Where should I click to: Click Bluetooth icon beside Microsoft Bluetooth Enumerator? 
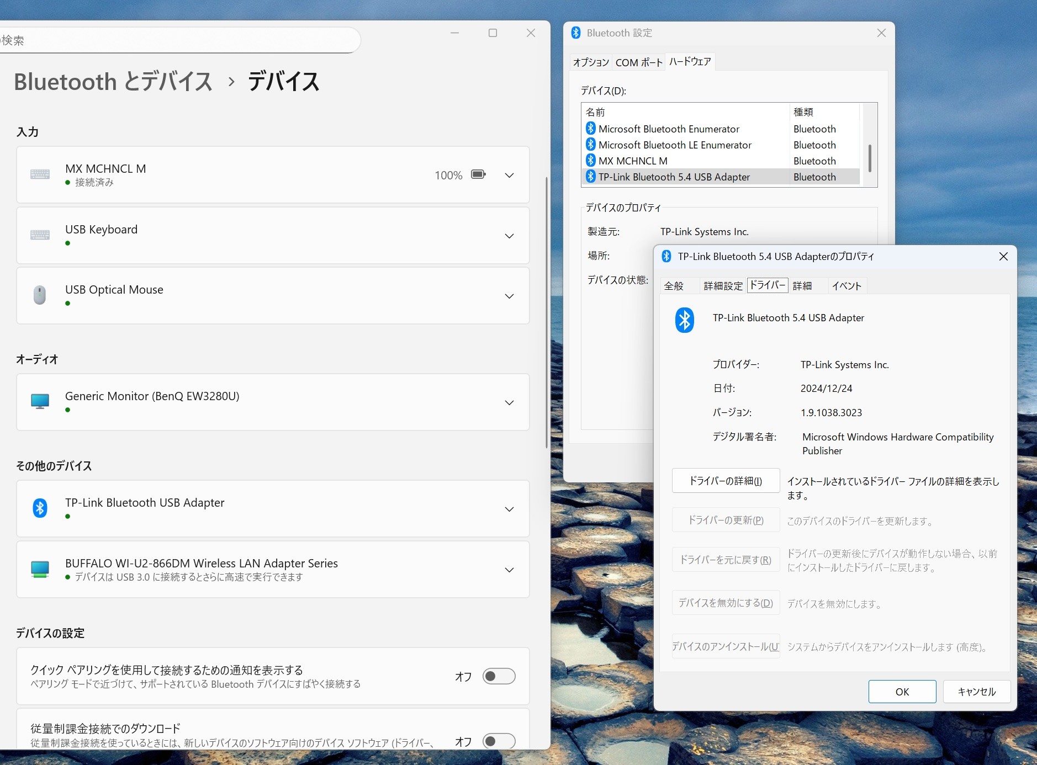click(x=591, y=129)
